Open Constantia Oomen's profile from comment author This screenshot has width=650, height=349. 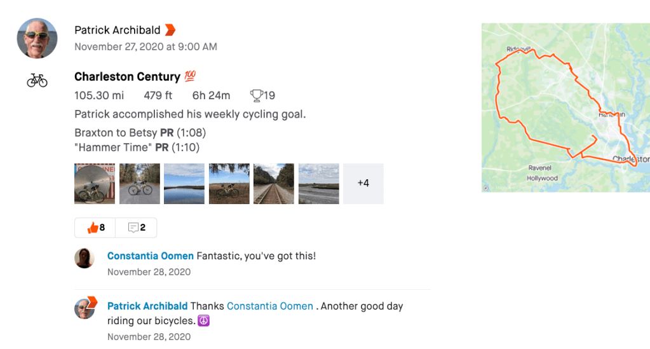(151, 256)
